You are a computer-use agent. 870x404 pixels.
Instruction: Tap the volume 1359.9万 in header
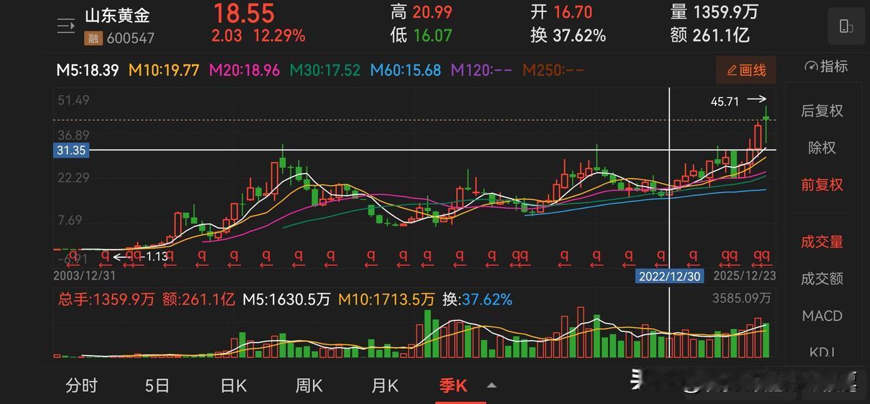pos(726,12)
